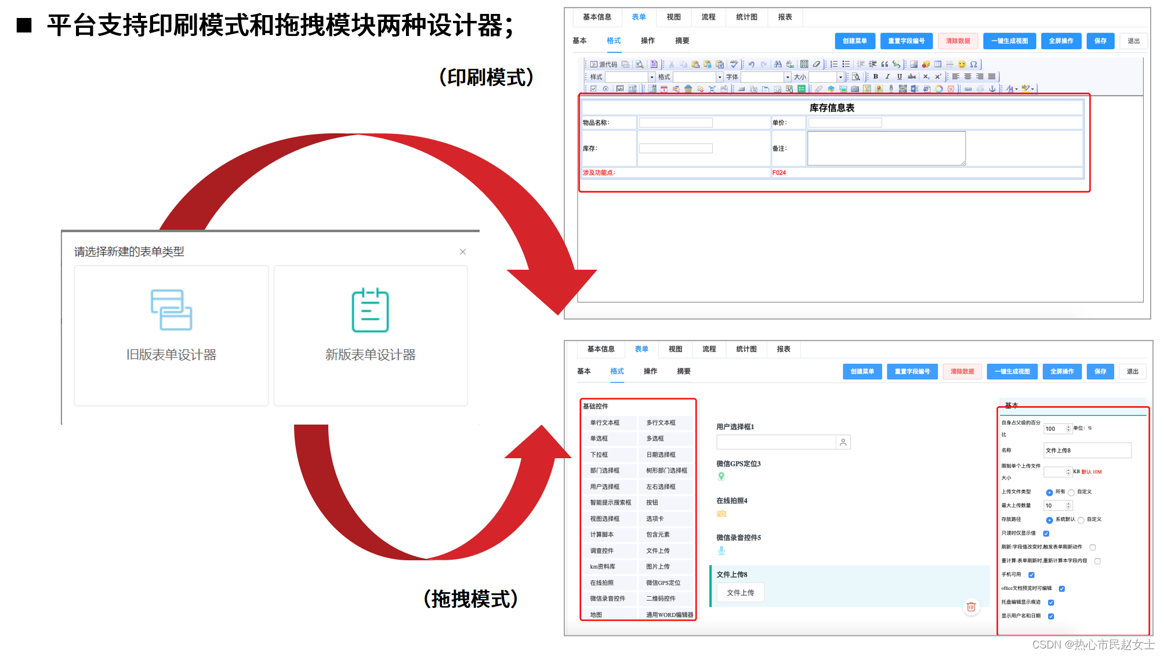
Task: Open the 样式 style dropdown
Action: [651, 77]
